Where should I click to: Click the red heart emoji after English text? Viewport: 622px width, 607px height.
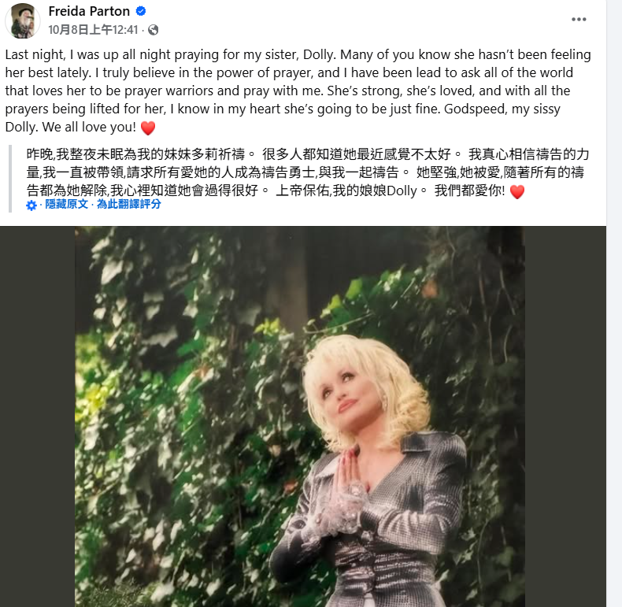[148, 128]
